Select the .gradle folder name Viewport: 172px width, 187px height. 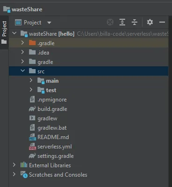pyautogui.click(x=46, y=43)
